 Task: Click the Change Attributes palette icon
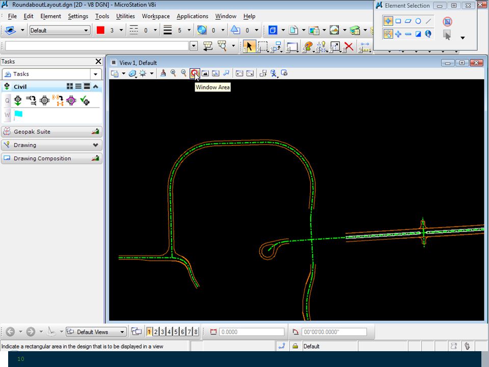[x=308, y=46]
